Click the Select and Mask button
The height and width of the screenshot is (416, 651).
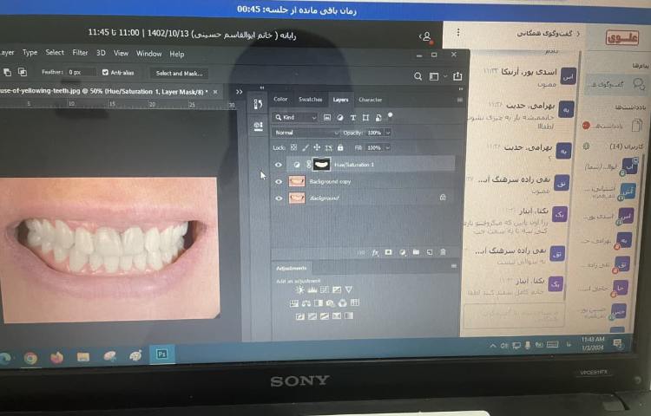coord(180,74)
